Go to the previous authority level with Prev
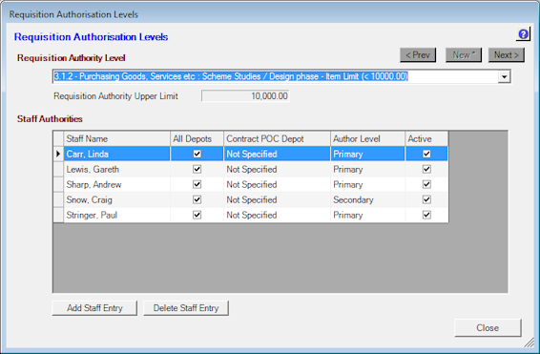The width and height of the screenshot is (540, 354). coord(418,55)
